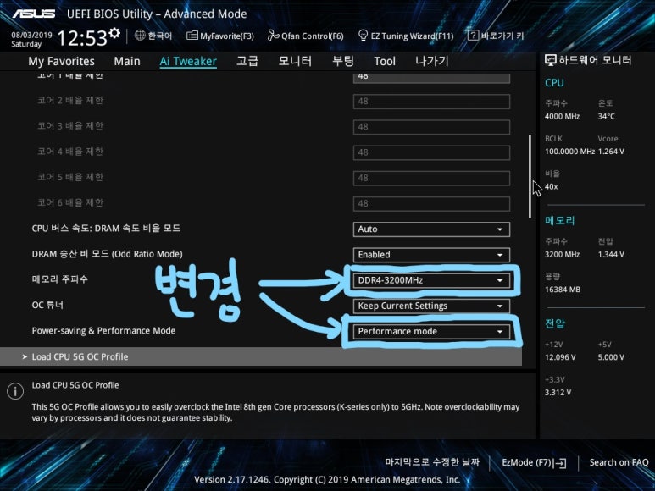Click memory voltage 1.344 V value
This screenshot has width=655, height=491.
611,255
